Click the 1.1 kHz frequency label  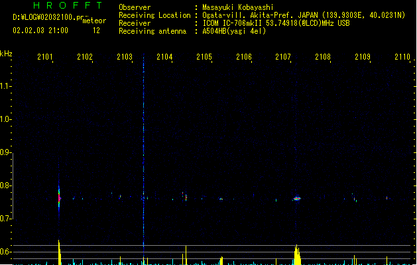[x=5, y=86]
